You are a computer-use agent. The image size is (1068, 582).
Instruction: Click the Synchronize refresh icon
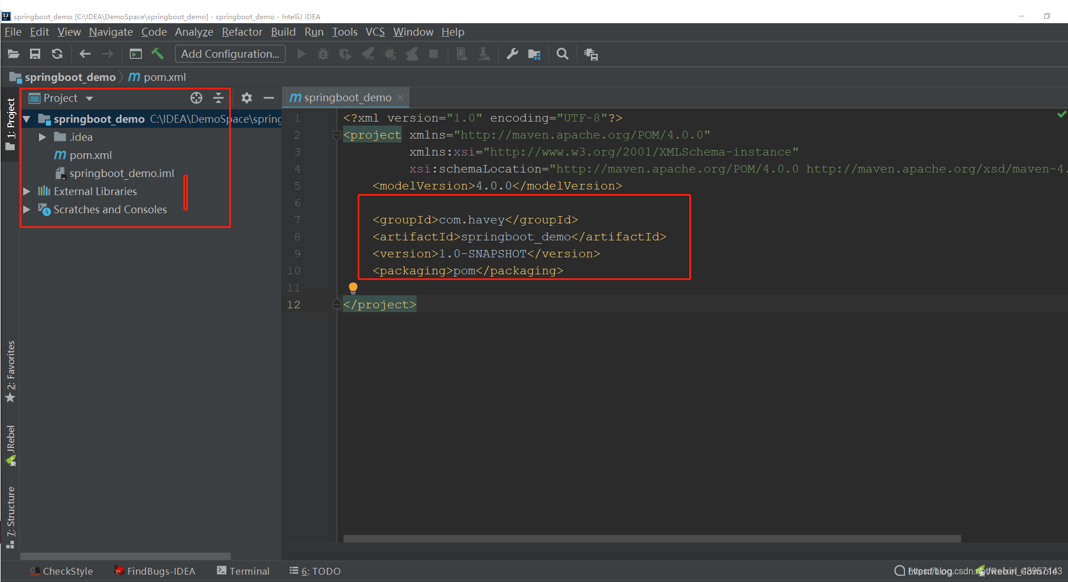point(57,54)
